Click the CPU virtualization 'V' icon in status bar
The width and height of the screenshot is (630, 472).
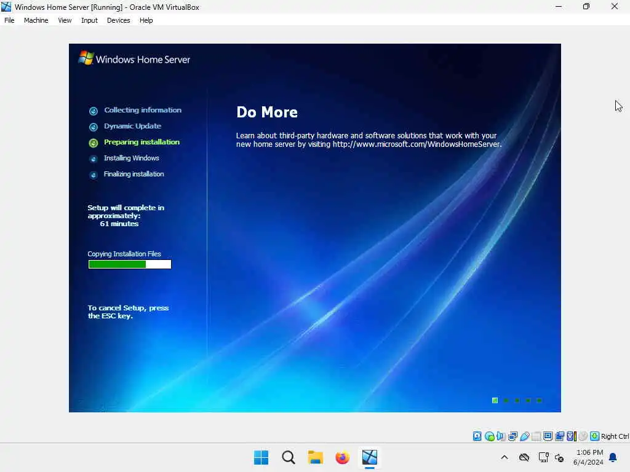(x=571, y=436)
